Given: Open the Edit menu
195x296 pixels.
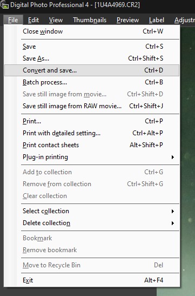Looking at the screenshot, I should pos(33,20).
